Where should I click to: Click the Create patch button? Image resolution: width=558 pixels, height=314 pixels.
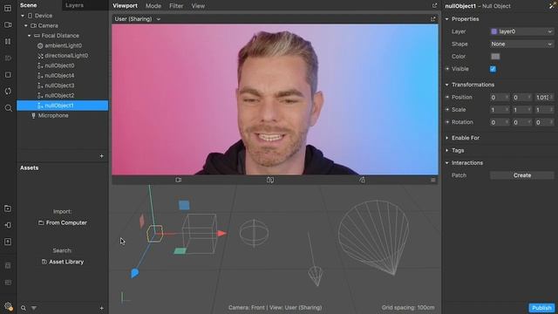click(521, 175)
